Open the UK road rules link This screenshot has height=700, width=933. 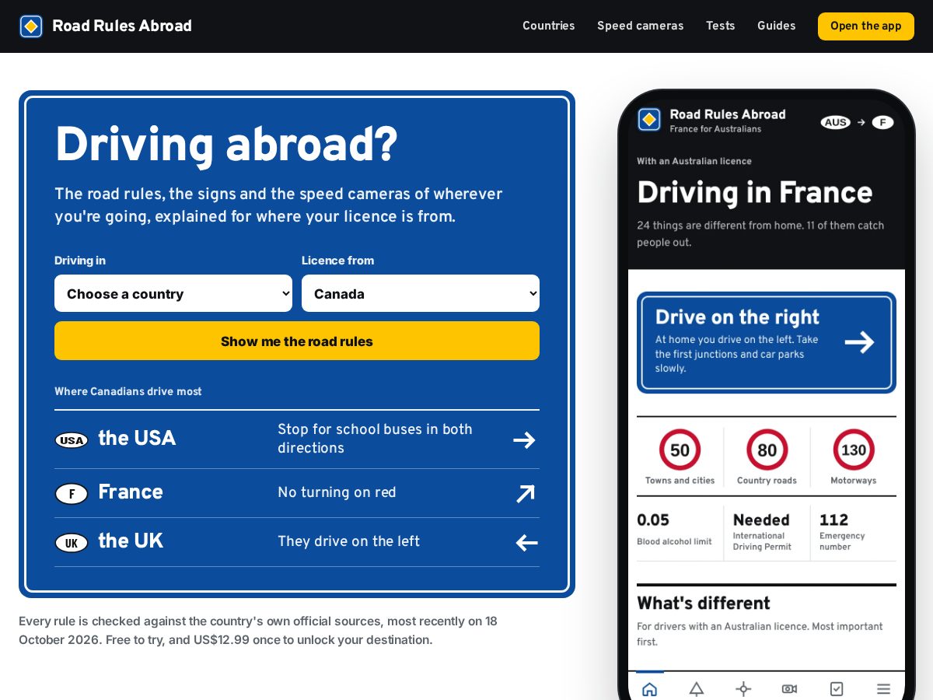297,542
